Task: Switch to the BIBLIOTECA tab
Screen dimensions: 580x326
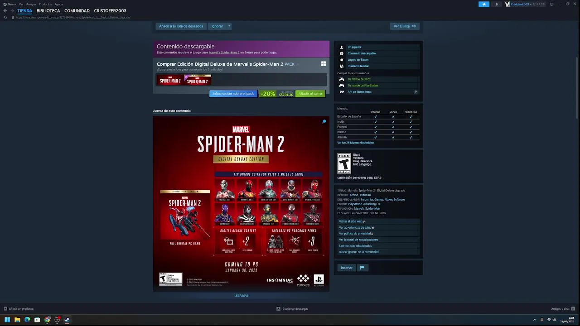Action: point(48,11)
